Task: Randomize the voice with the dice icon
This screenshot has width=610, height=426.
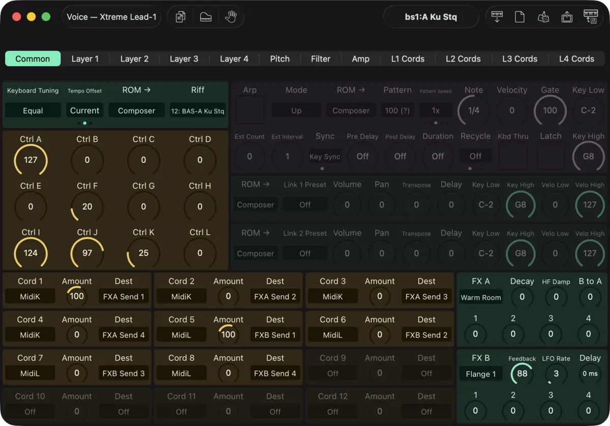Action: click(543, 17)
